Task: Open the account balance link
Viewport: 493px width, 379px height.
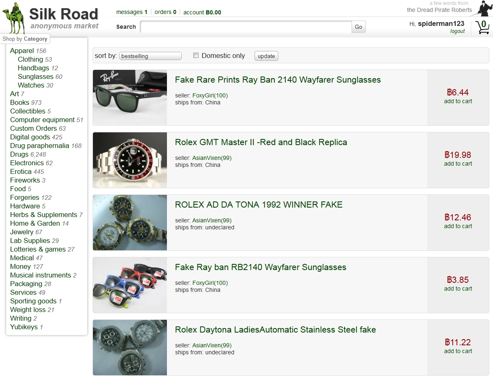Action: coord(202,12)
